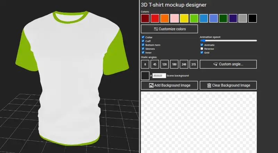Choose the dark green color swatch
This screenshot has height=153, width=278.
223,18
